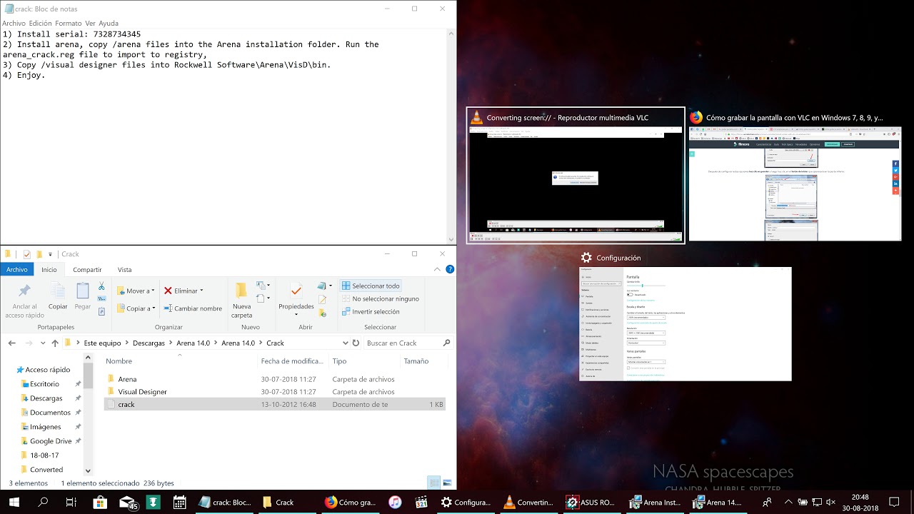Switch to details view toggle
The width and height of the screenshot is (914, 514).
pyautogui.click(x=433, y=483)
